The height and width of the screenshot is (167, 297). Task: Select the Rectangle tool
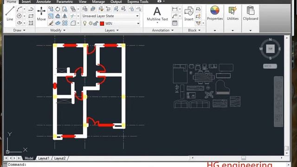[31, 16]
